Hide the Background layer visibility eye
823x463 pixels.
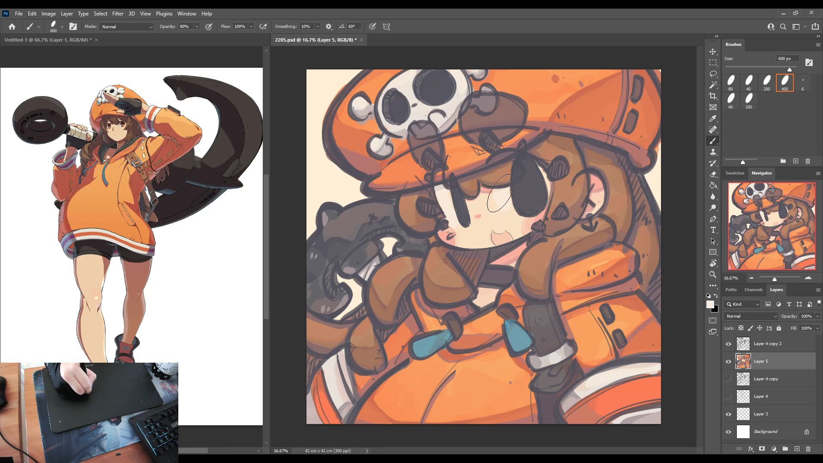coord(728,432)
